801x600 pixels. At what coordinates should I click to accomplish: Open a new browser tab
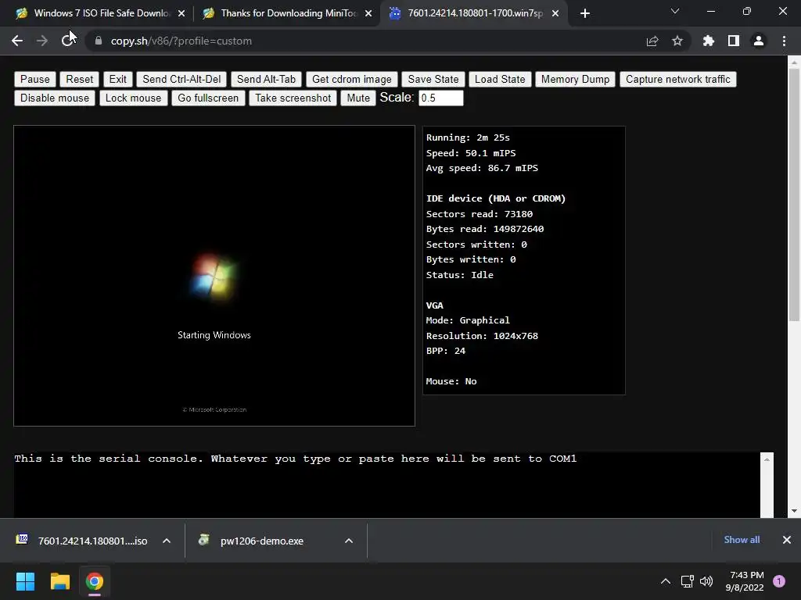point(585,13)
